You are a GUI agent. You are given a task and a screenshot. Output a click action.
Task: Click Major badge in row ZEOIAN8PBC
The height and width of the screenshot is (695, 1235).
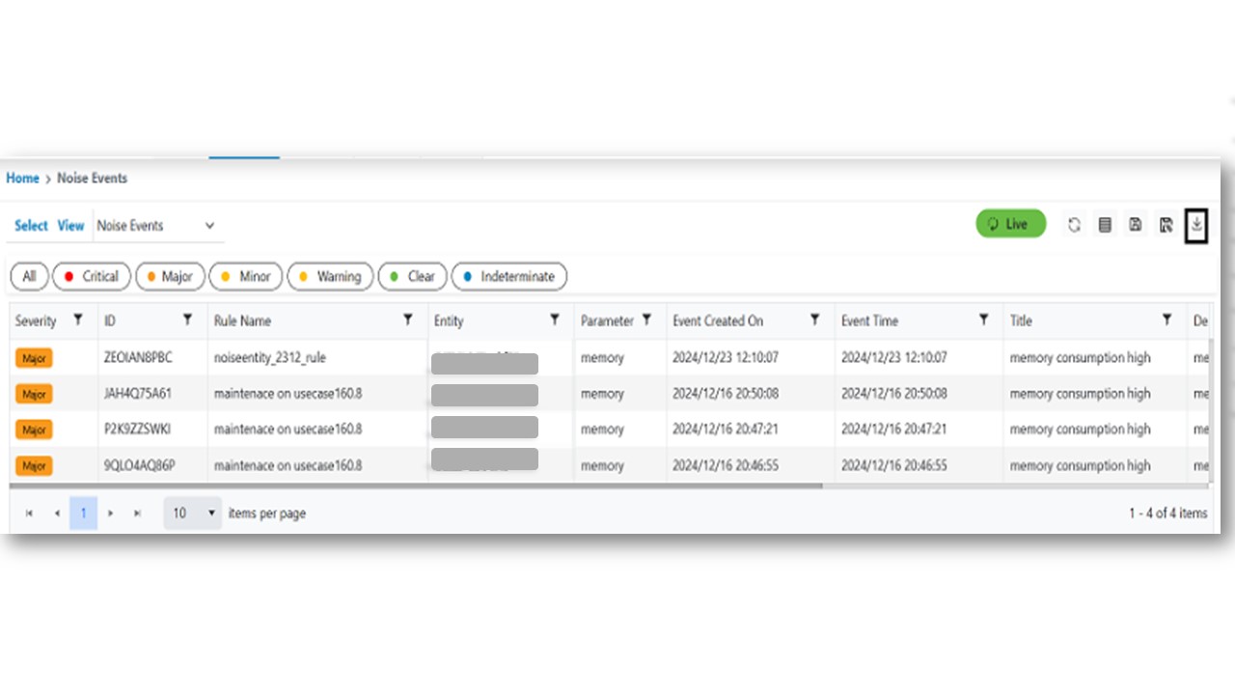34,358
